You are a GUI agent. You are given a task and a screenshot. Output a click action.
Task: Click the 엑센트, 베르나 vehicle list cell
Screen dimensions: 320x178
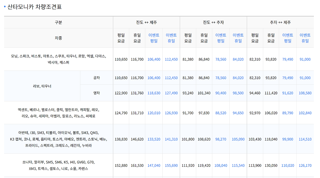[x=58, y=113]
